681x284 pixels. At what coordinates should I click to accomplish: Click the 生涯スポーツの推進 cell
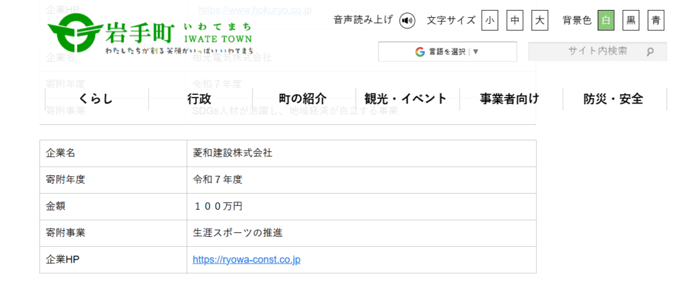pyautogui.click(x=361, y=234)
